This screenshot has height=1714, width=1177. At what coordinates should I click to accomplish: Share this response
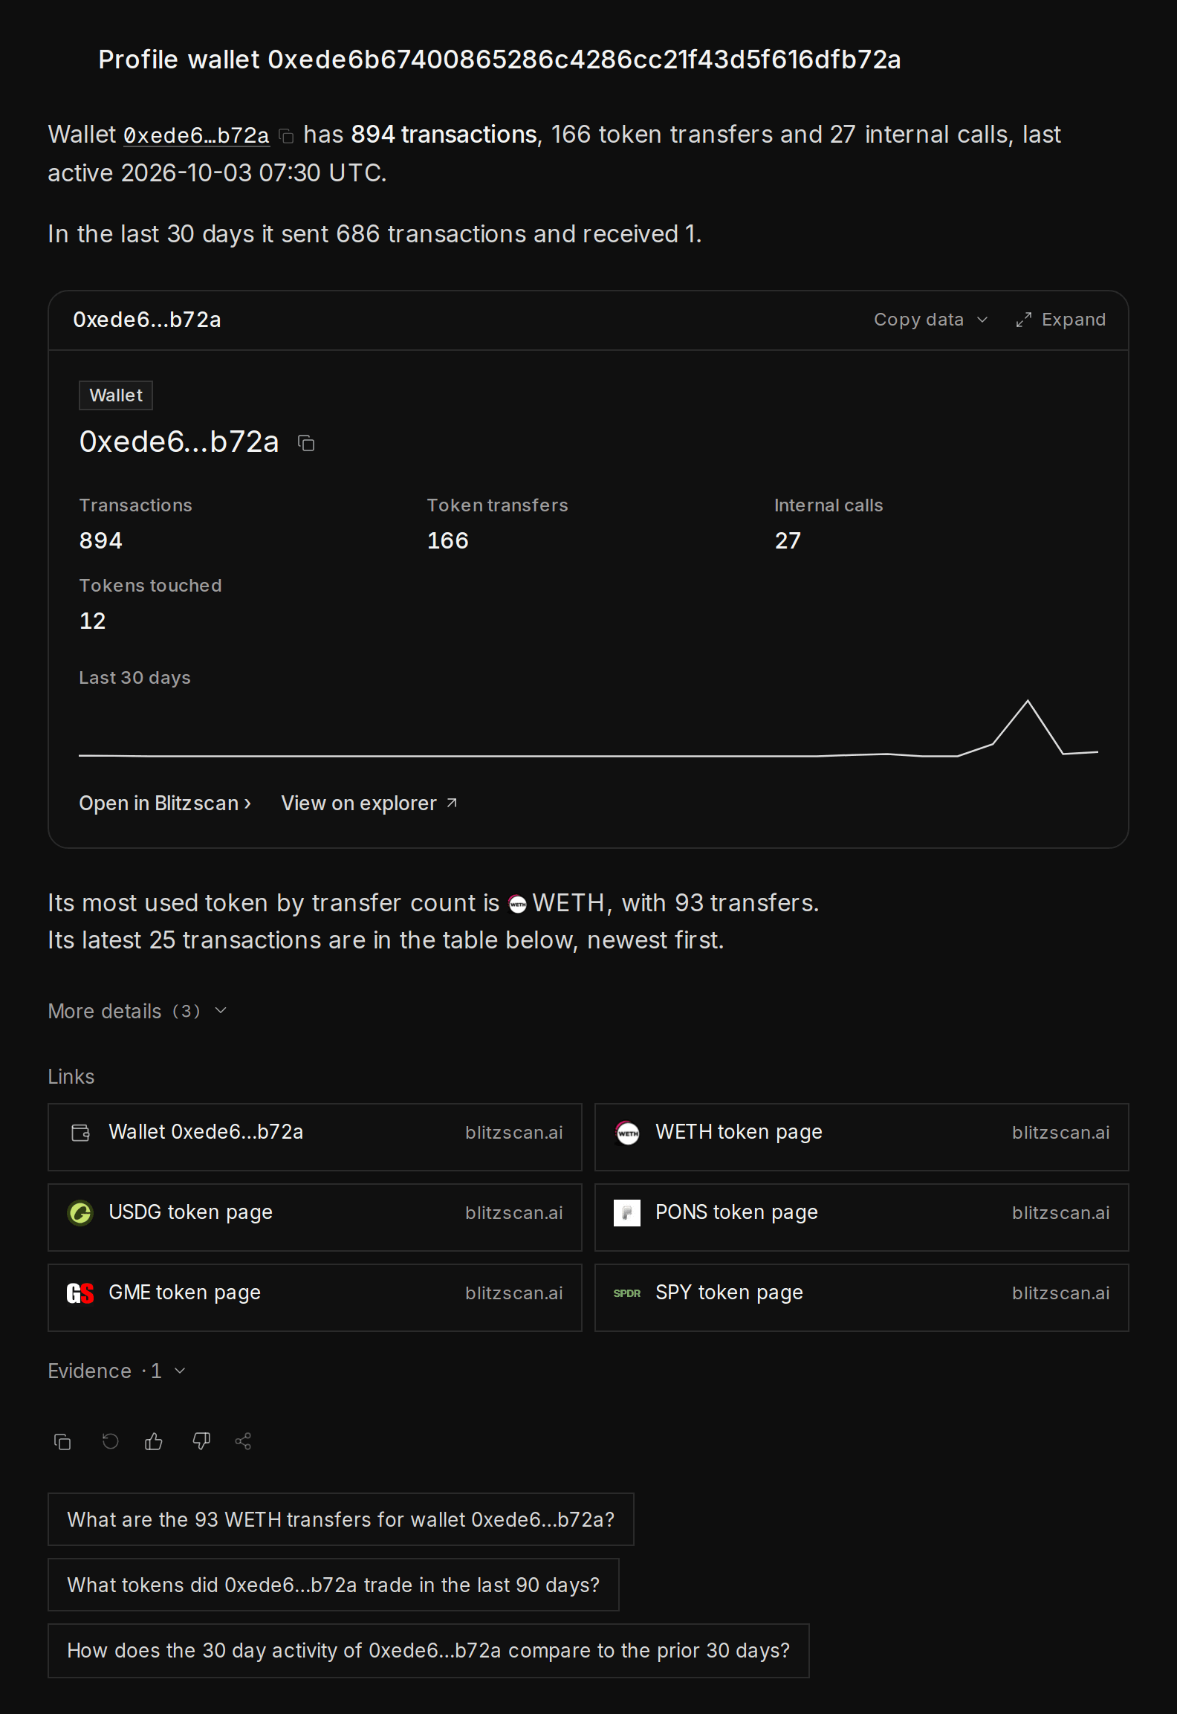[243, 1442]
